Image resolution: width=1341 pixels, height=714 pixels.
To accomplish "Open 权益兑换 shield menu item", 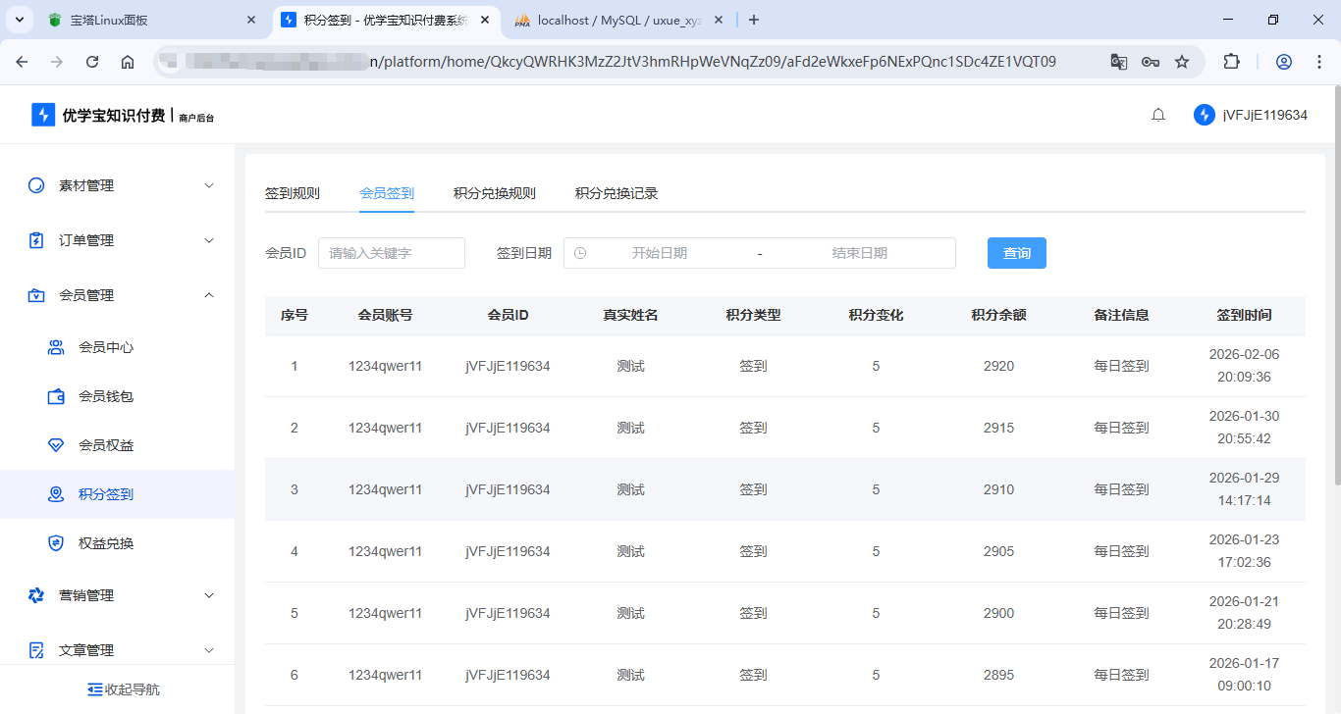I will coord(105,543).
